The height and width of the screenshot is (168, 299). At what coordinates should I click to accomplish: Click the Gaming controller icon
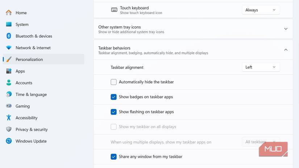(9, 106)
